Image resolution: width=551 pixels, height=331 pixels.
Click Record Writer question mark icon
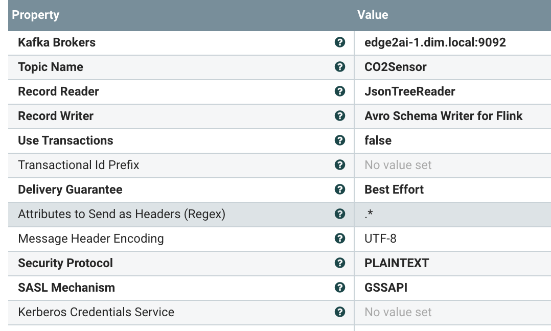(x=339, y=116)
